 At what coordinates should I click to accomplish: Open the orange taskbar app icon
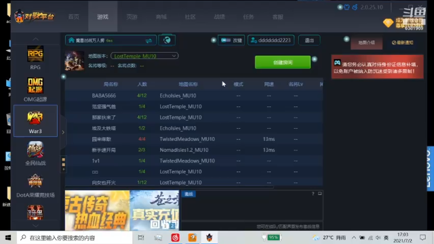click(x=193, y=238)
